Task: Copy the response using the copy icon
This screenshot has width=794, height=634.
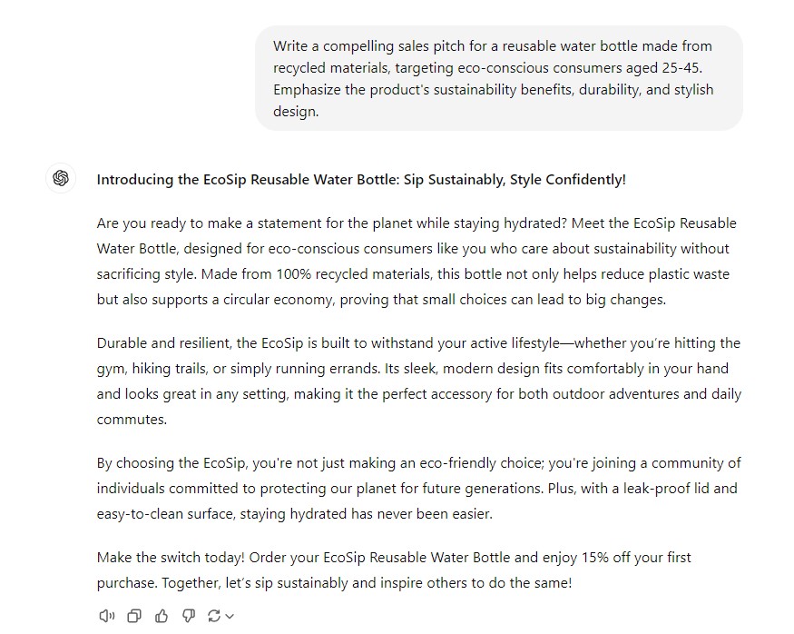Action: click(134, 616)
